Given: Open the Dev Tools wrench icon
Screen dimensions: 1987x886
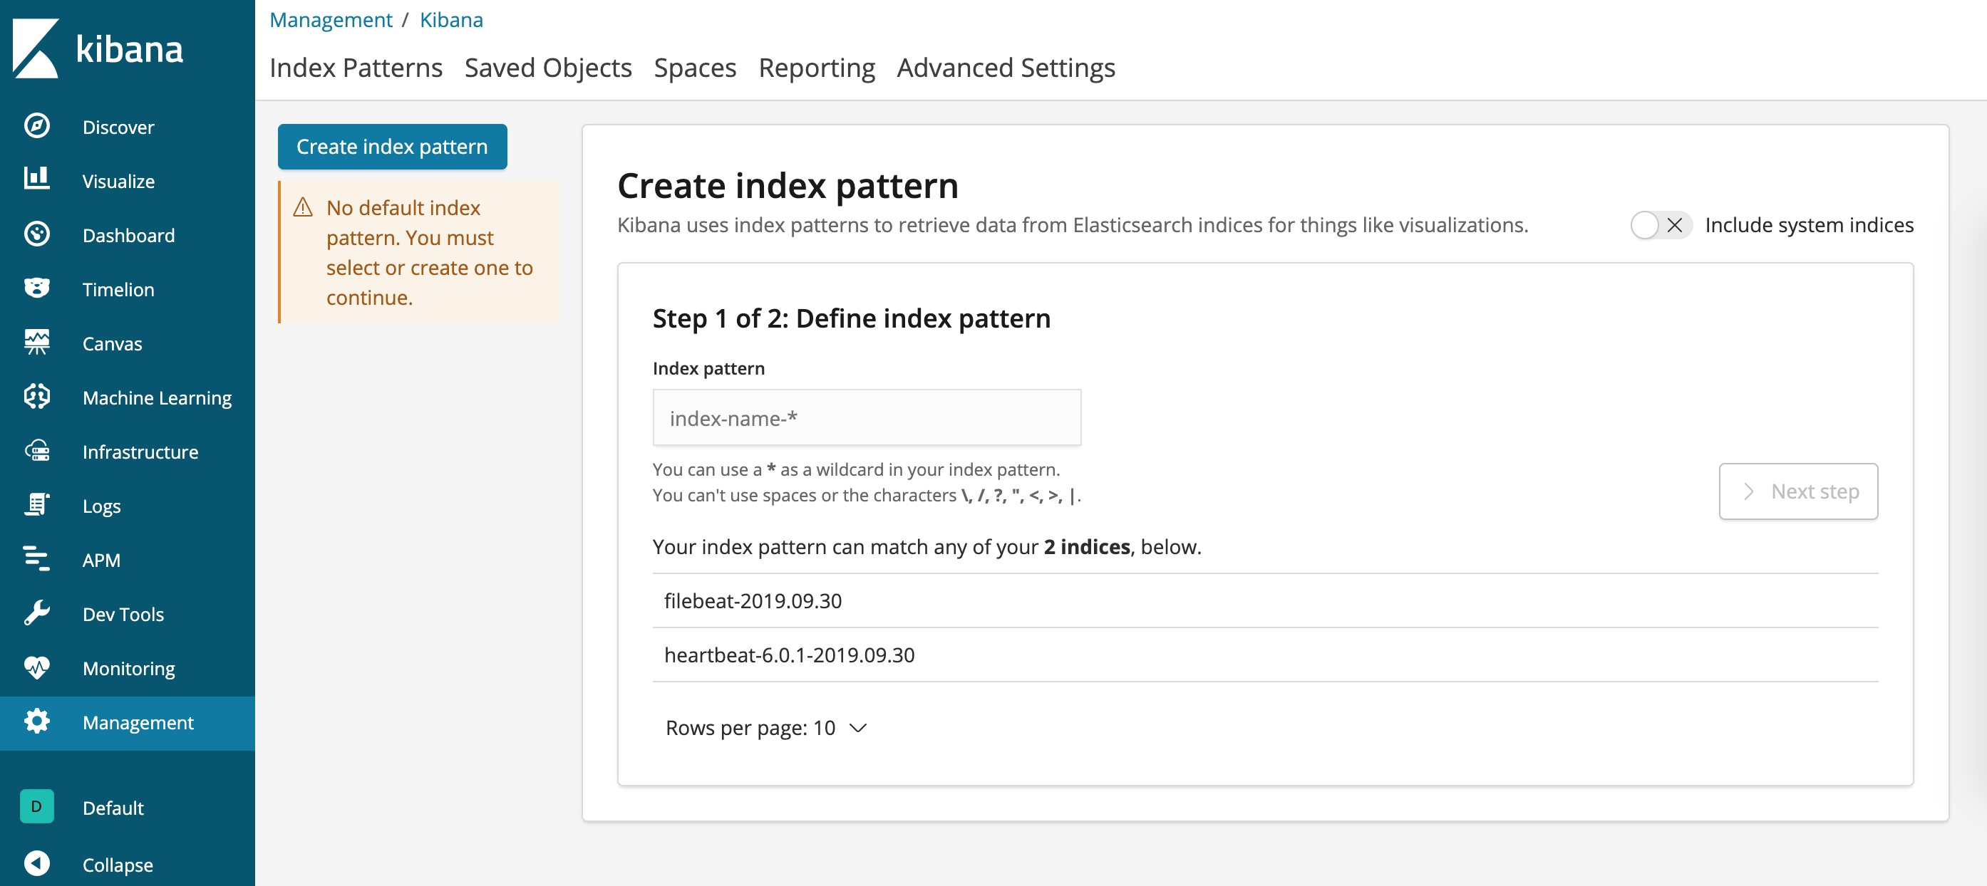Looking at the screenshot, I should (36, 613).
